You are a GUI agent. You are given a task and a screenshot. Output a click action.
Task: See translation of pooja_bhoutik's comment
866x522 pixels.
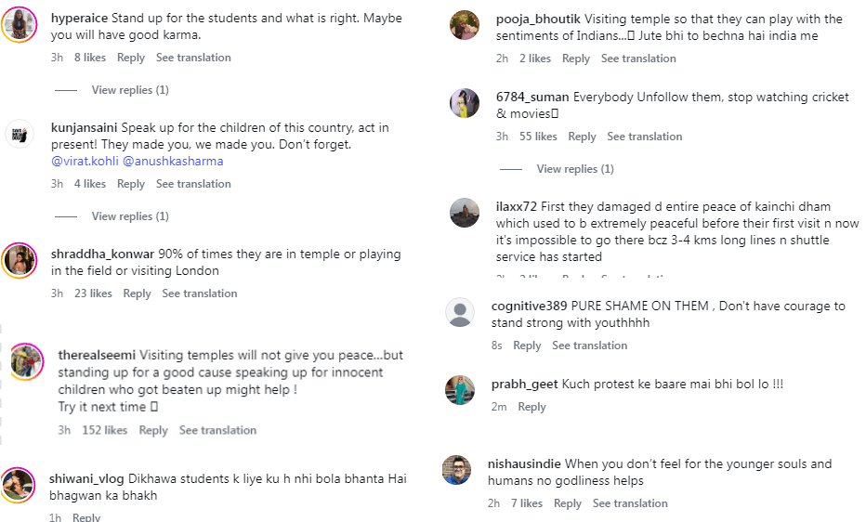(638, 59)
